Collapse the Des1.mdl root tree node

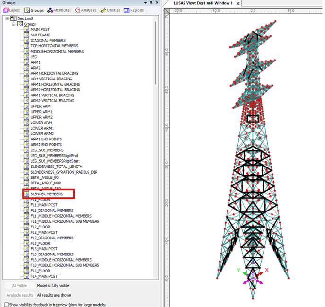click(7, 18)
